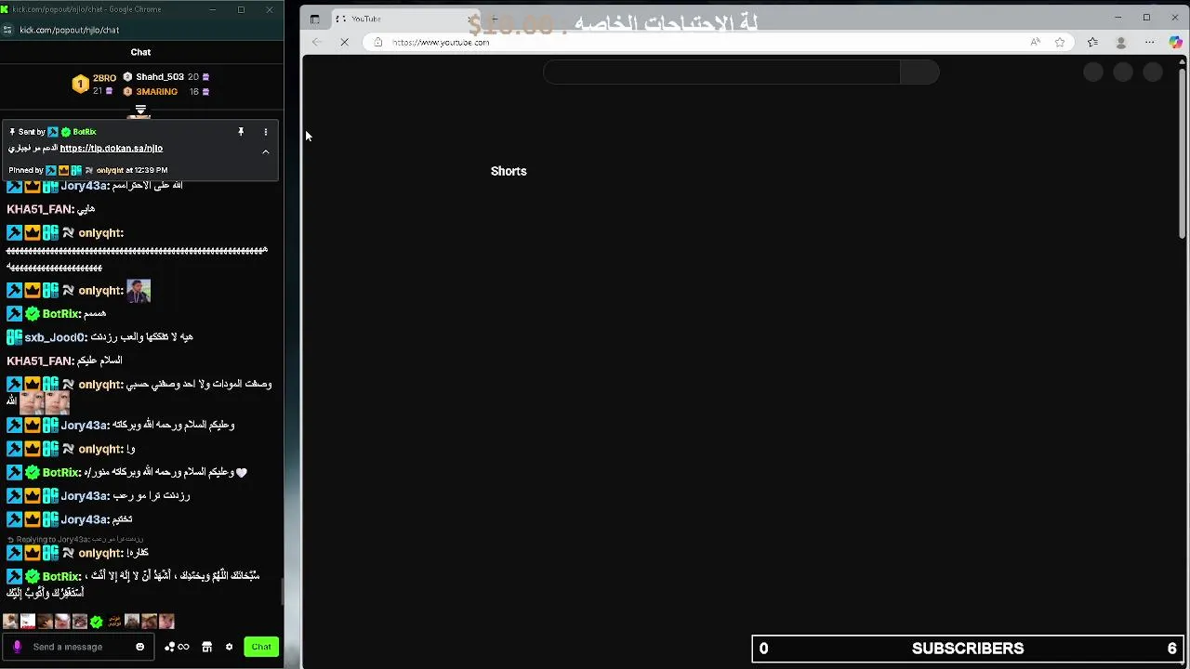Expand the gifters leaderboard arrow
Screen dimensions: 1190x669
click(140, 111)
